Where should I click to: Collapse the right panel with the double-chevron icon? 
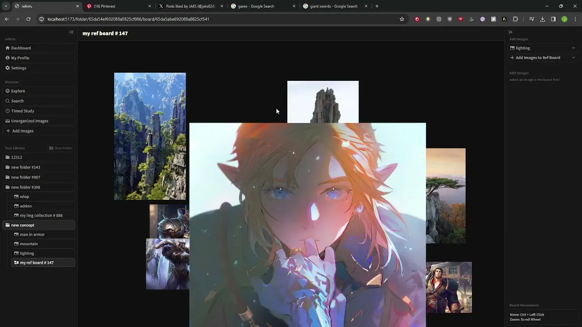(510, 32)
